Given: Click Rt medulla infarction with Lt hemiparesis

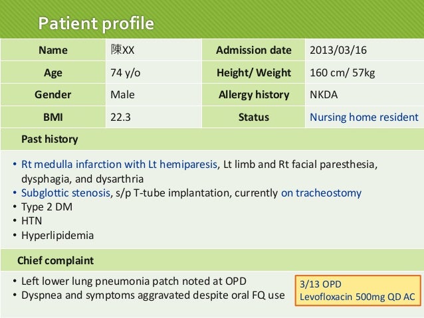Looking at the screenshot, I should click(119, 164).
